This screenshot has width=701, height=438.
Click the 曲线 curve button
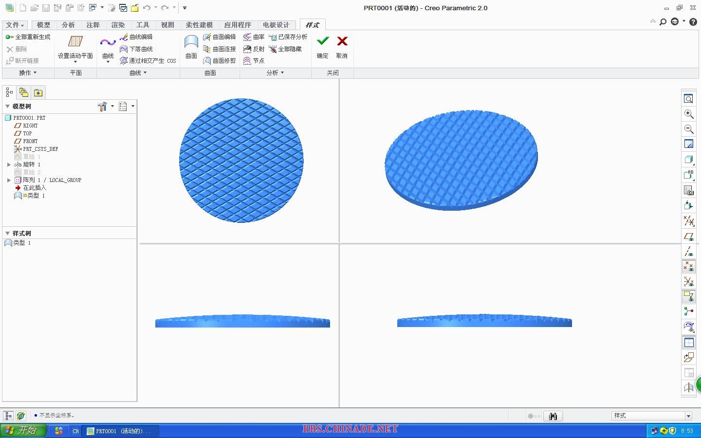pyautogui.click(x=108, y=49)
